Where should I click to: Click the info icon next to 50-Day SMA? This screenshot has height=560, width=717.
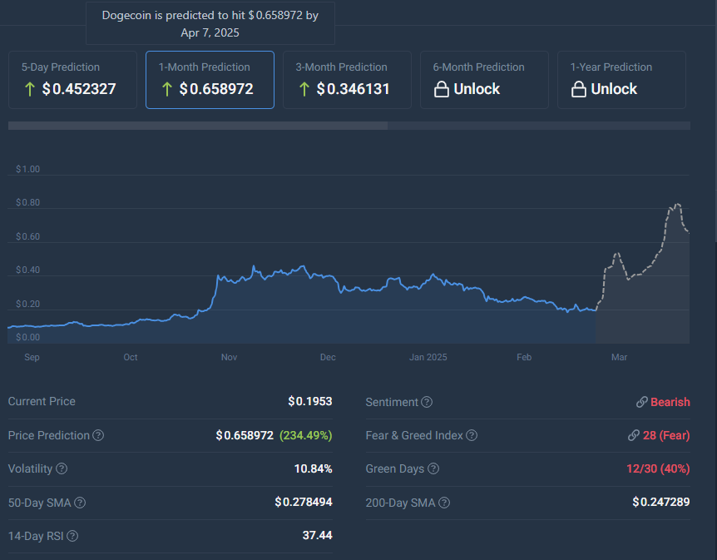pos(80,503)
